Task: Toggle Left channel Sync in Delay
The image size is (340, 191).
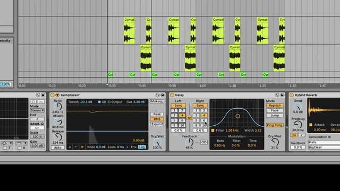Action: [178, 105]
